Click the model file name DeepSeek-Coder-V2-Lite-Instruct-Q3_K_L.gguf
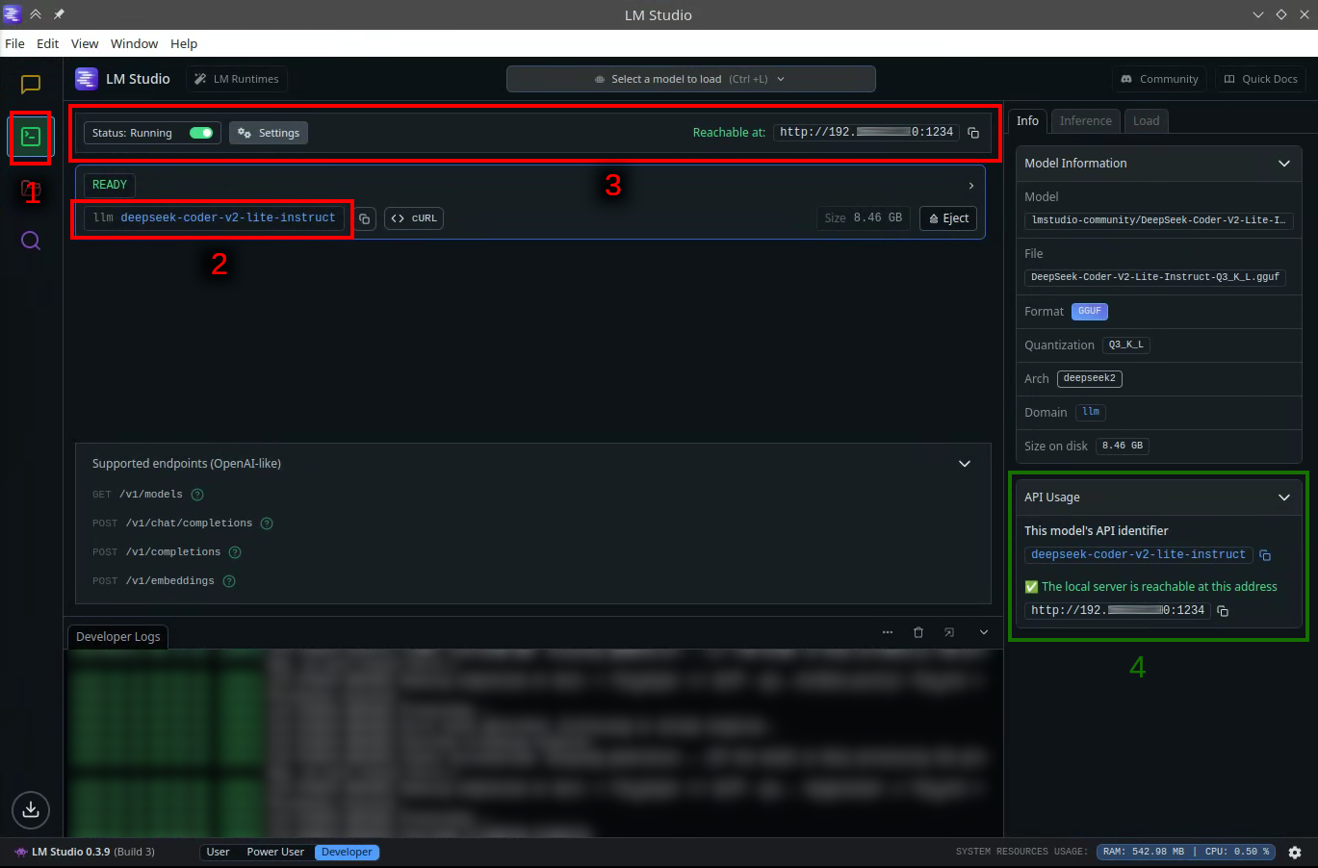Image resolution: width=1318 pixels, height=868 pixels. tap(1155, 277)
